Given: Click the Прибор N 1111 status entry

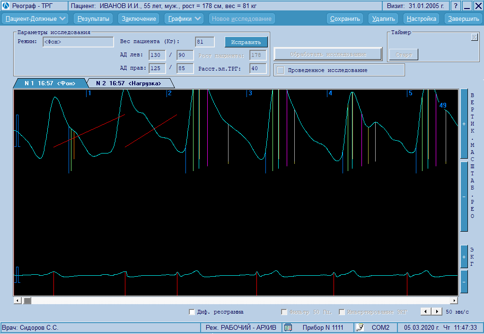Looking at the screenshot, I should pos(323,327).
